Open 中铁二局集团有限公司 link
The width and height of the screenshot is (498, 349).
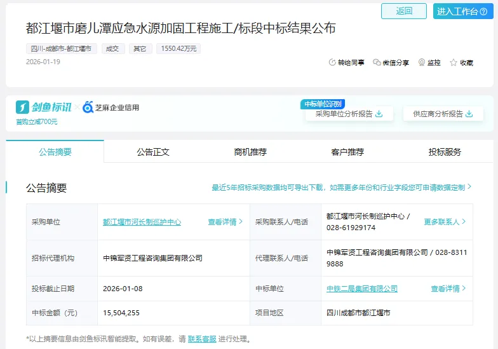pyautogui.click(x=362, y=289)
